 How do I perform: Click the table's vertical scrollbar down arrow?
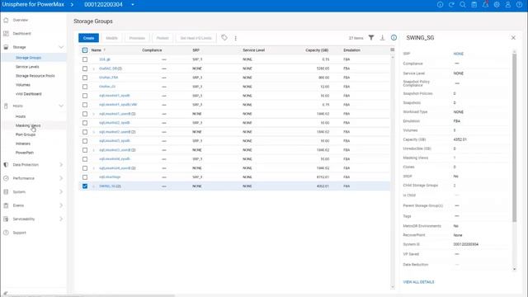coord(393,287)
